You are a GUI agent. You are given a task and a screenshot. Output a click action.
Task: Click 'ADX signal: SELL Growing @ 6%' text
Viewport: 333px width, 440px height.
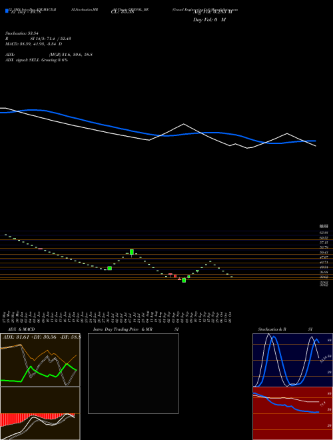click(x=37, y=60)
